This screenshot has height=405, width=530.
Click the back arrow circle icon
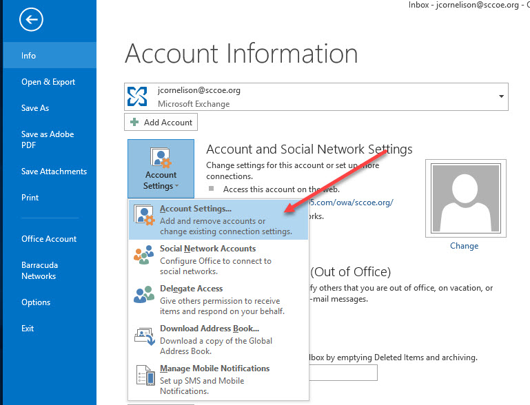31,19
